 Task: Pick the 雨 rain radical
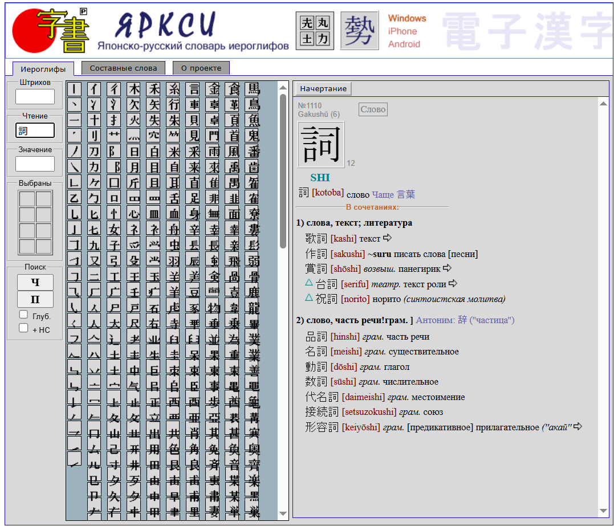(x=213, y=152)
